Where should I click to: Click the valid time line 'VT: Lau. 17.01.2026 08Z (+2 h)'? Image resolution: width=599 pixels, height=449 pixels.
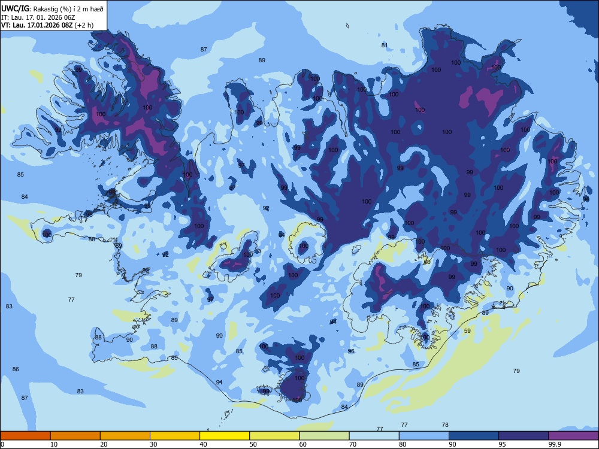click(47, 26)
